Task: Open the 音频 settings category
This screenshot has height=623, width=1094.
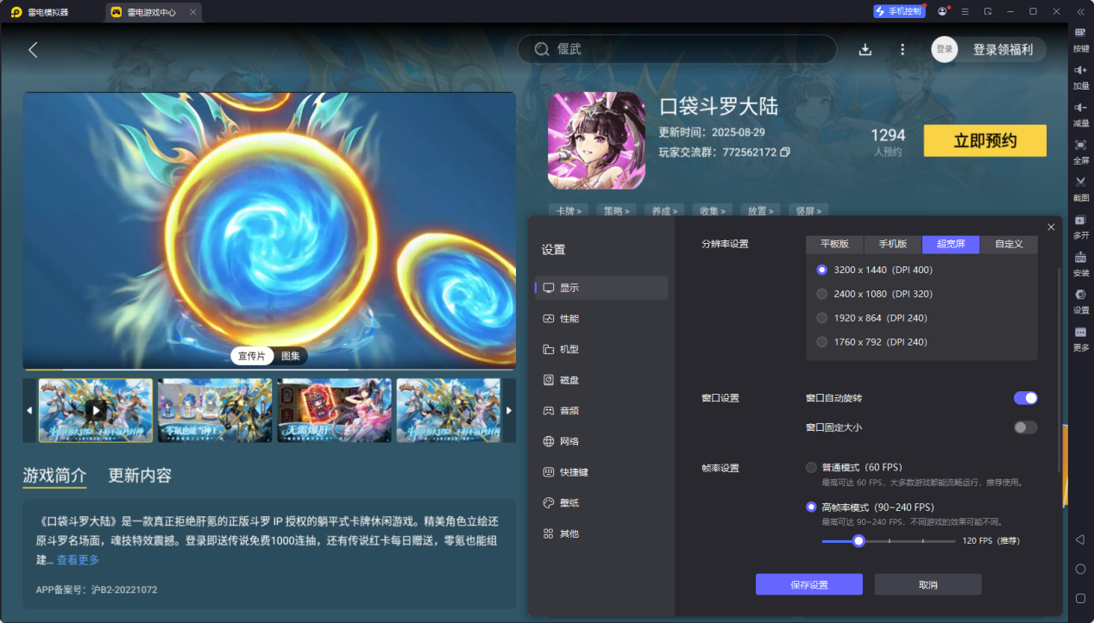Action: coord(601,411)
